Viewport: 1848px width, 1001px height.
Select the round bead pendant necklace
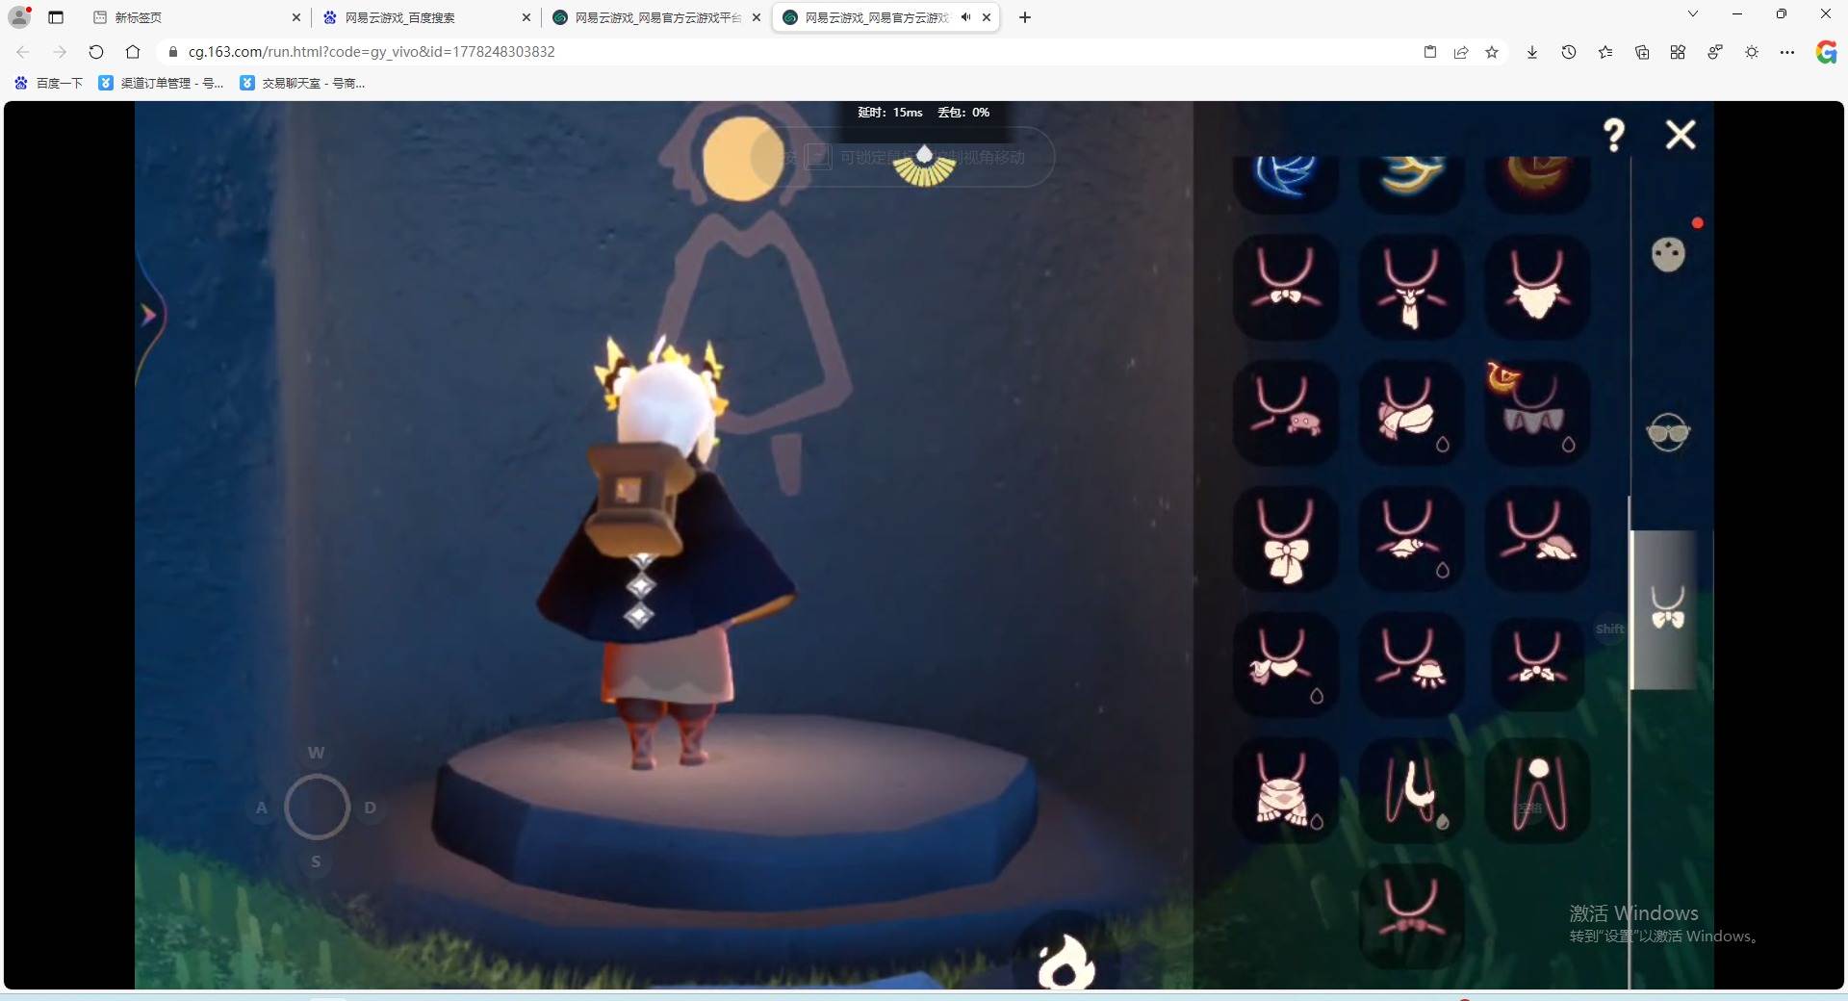pyautogui.click(x=1538, y=790)
